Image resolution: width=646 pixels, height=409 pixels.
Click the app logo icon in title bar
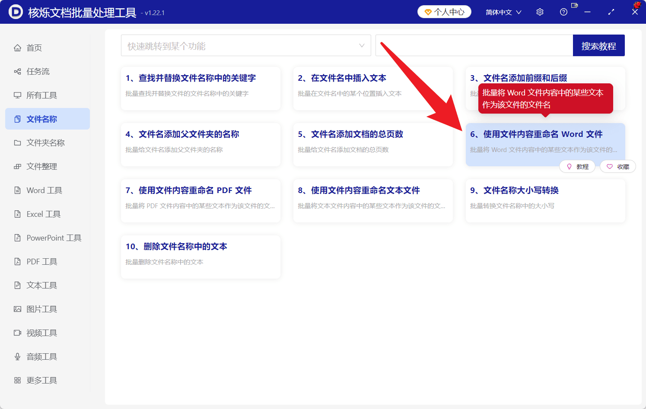16,12
